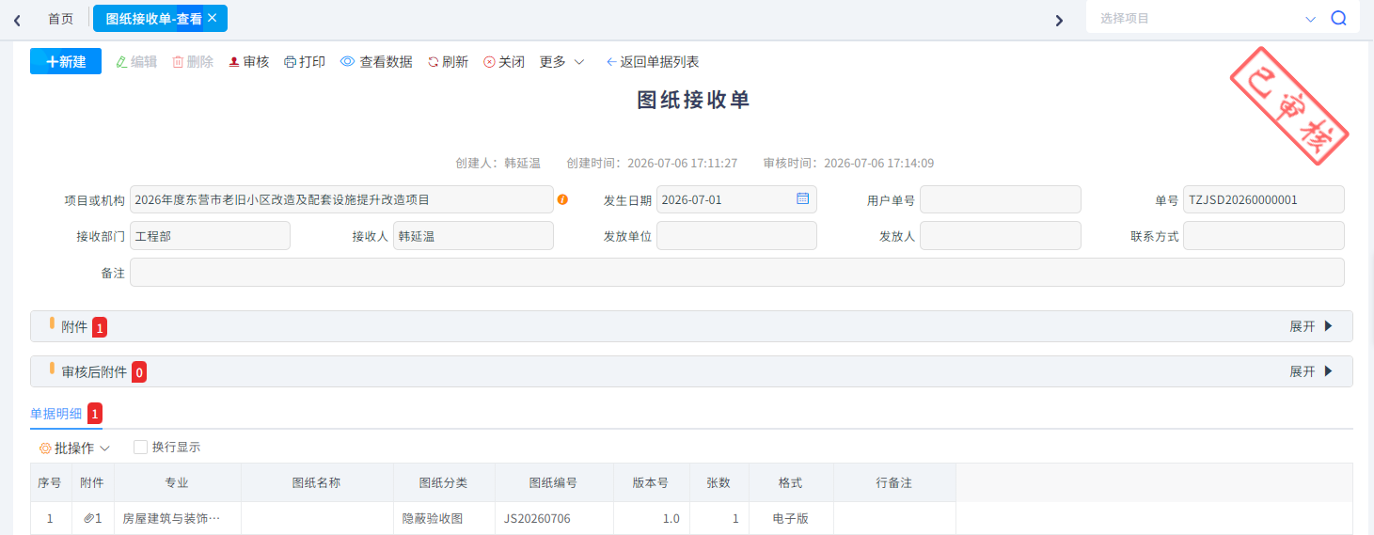
Task: Click the 接收人 field 韩延温
Action: coord(473,235)
